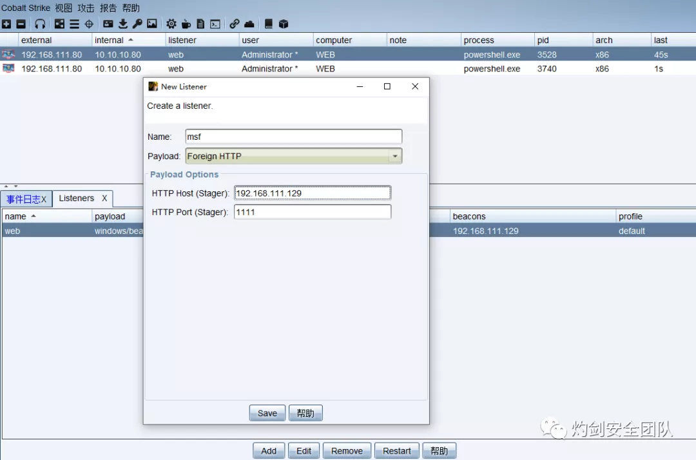Click the Scripted Web Delivery terminal icon
The height and width of the screenshot is (460, 696).
coord(215,24)
